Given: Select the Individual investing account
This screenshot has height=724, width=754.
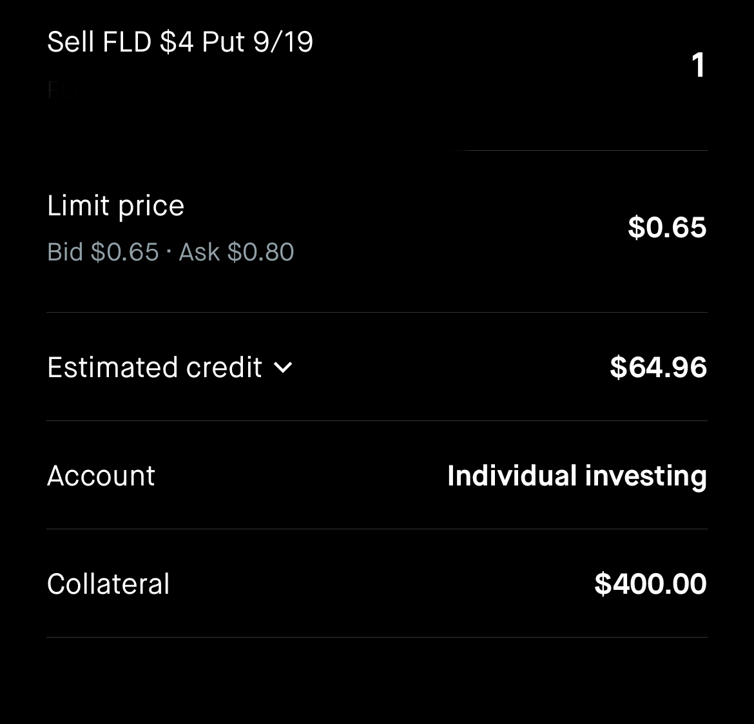Looking at the screenshot, I should 577,476.
